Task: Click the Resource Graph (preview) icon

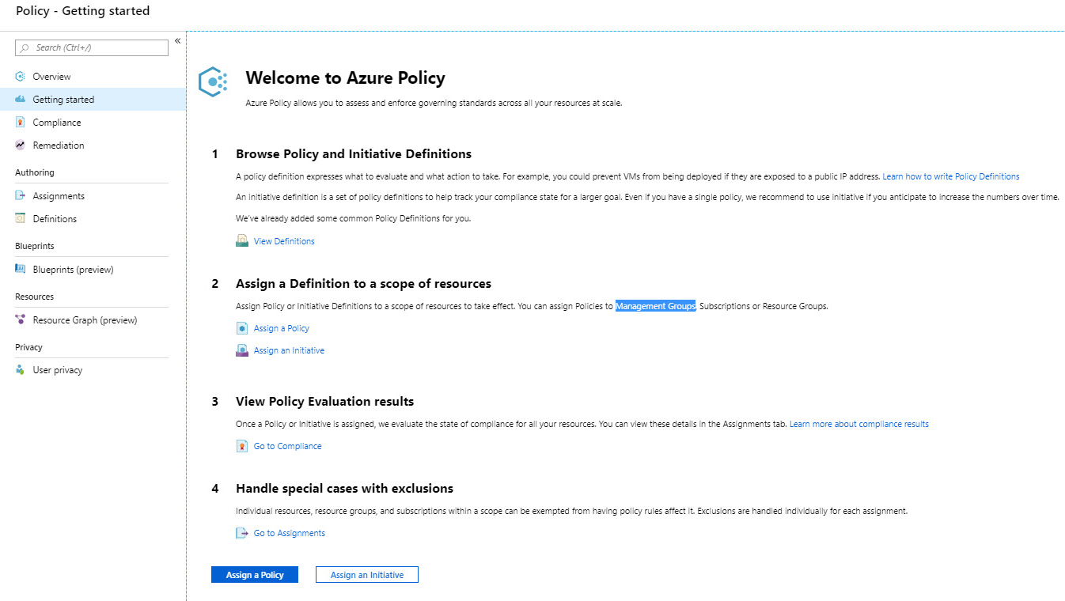Action: tap(21, 320)
